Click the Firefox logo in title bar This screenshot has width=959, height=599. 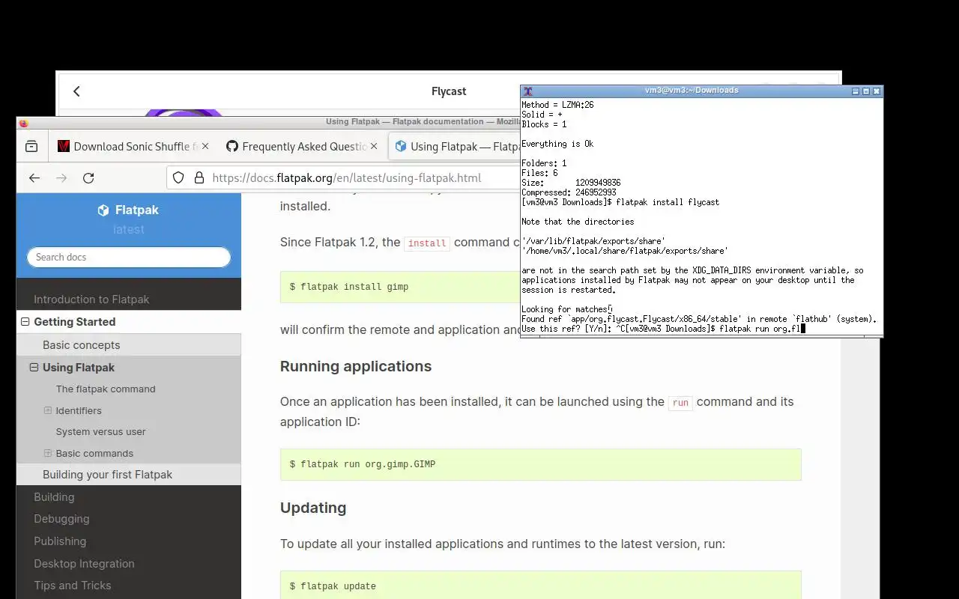point(23,123)
